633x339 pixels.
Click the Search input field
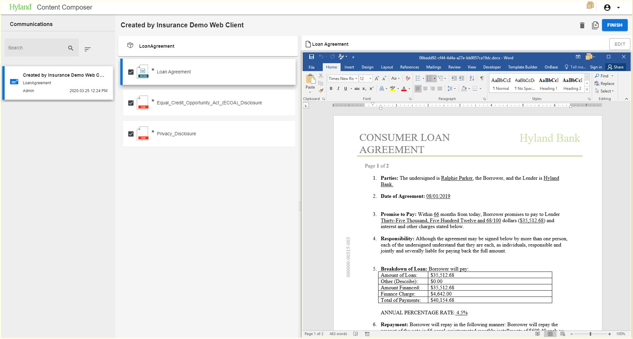click(x=36, y=48)
